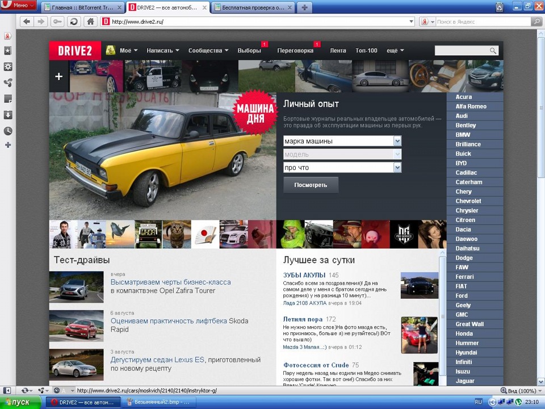Expand the ещё menu
The image size is (545, 409).
pyautogui.click(x=395, y=51)
